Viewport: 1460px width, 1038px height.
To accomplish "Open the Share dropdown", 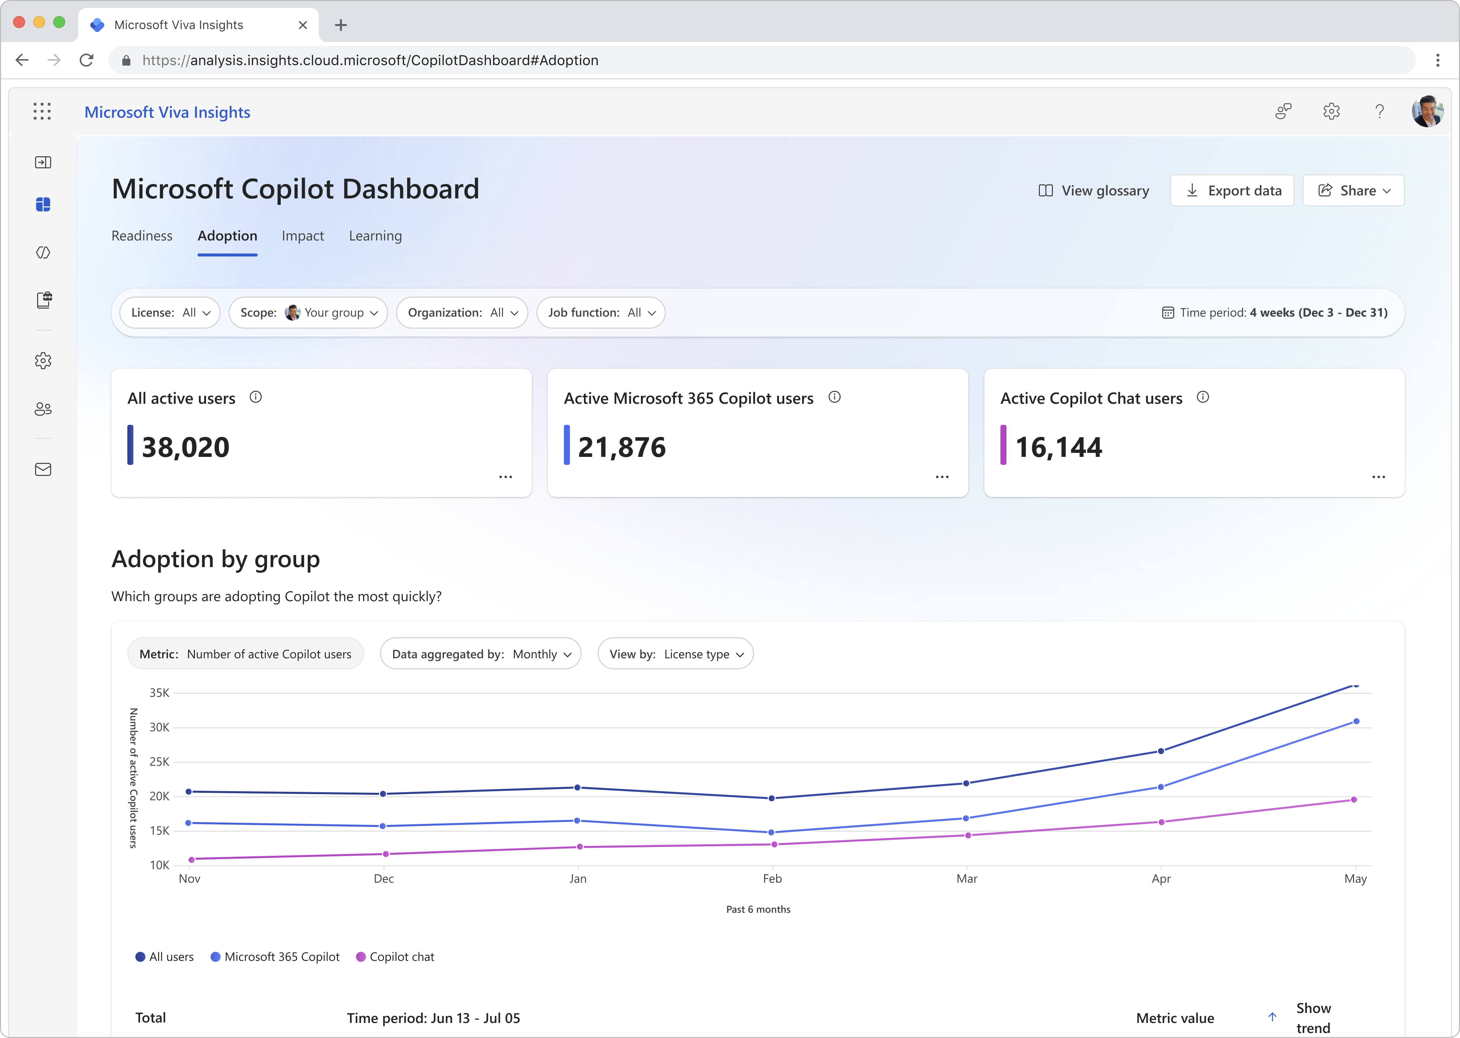I will (x=1354, y=190).
